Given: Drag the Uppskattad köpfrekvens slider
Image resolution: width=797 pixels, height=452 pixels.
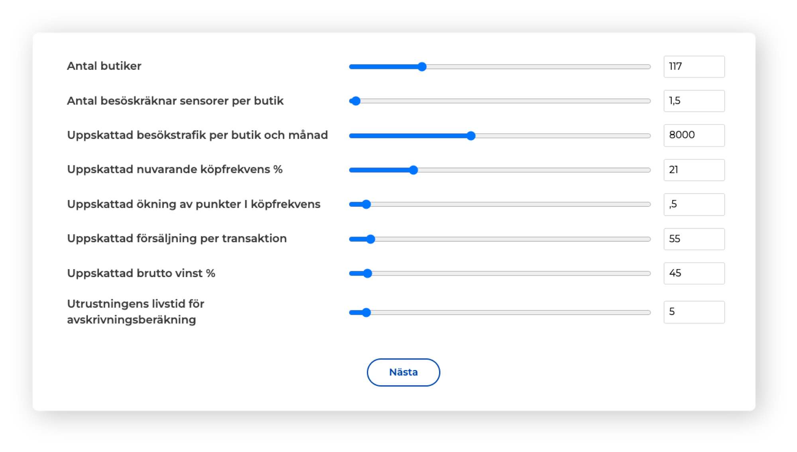Looking at the screenshot, I should coord(413,170).
